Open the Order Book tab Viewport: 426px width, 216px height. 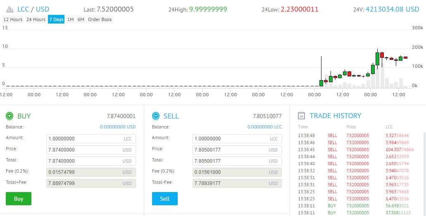click(x=100, y=19)
